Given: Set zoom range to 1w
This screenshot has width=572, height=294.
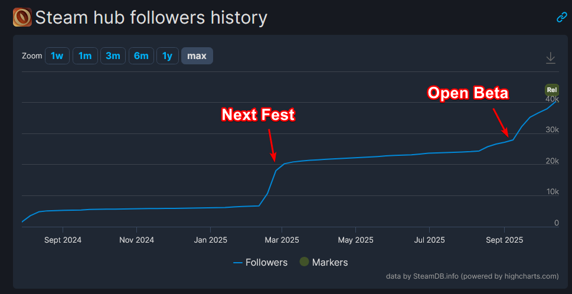Looking at the screenshot, I should click(x=57, y=56).
